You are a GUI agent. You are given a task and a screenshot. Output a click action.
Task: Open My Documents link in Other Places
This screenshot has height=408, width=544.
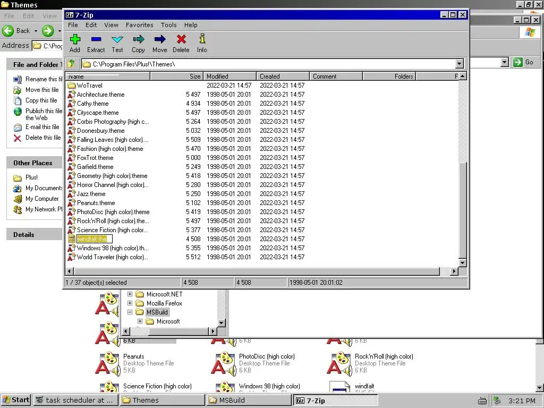44,188
